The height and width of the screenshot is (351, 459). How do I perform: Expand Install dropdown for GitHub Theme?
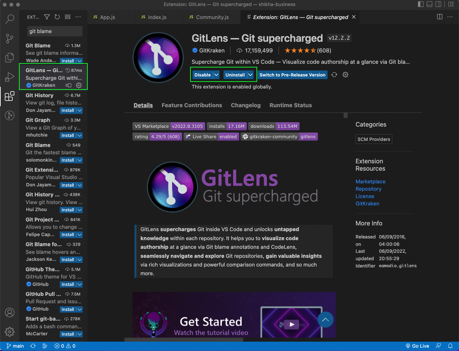(79, 285)
